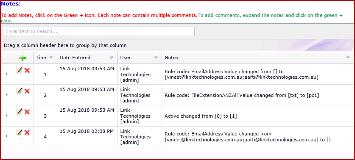The height and width of the screenshot is (160, 355).
Task: Expand note row 3 to show comments
Action: point(6,115)
